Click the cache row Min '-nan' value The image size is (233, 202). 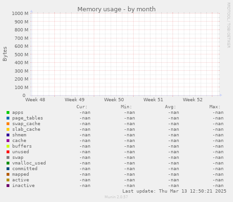129,141
